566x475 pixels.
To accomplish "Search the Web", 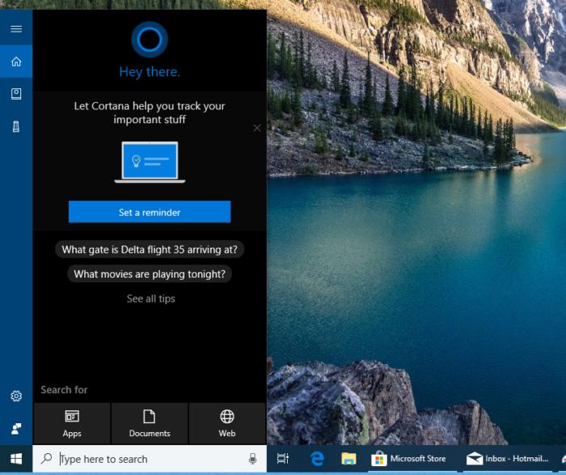I will [227, 424].
